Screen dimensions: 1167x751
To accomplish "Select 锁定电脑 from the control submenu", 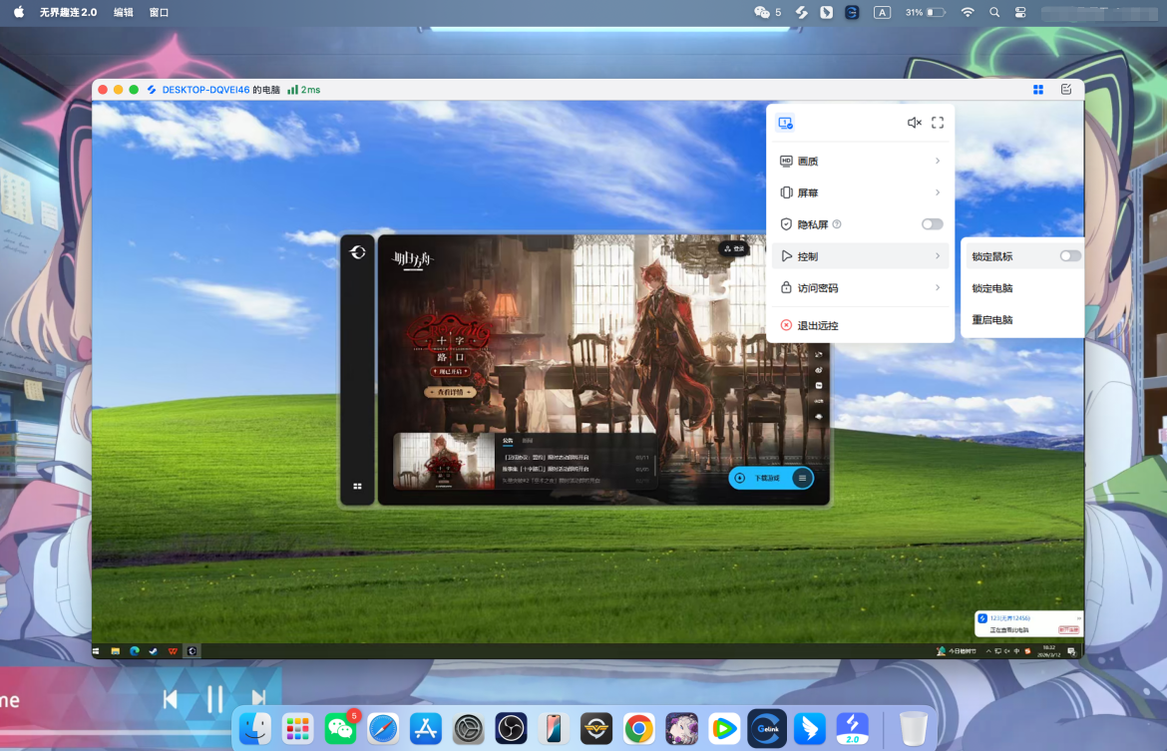I will [992, 288].
